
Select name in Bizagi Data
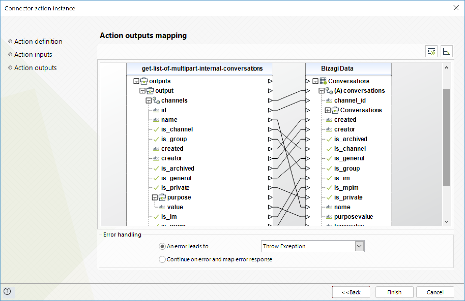coord(342,207)
